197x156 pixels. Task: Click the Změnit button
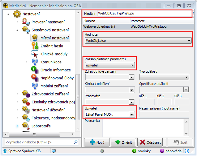pyautogui.click(x=123, y=142)
